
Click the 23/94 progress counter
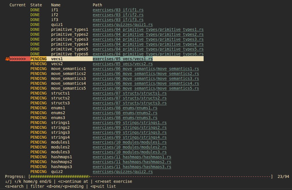coord(283,176)
